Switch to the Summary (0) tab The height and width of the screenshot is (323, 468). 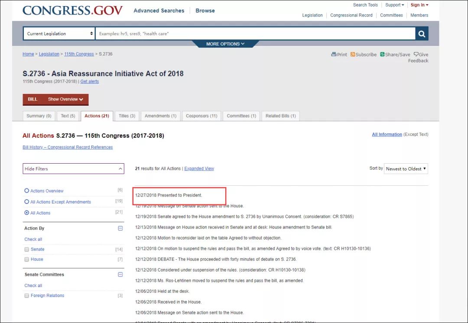39,116
